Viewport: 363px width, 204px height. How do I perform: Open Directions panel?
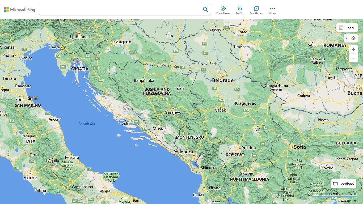click(223, 10)
